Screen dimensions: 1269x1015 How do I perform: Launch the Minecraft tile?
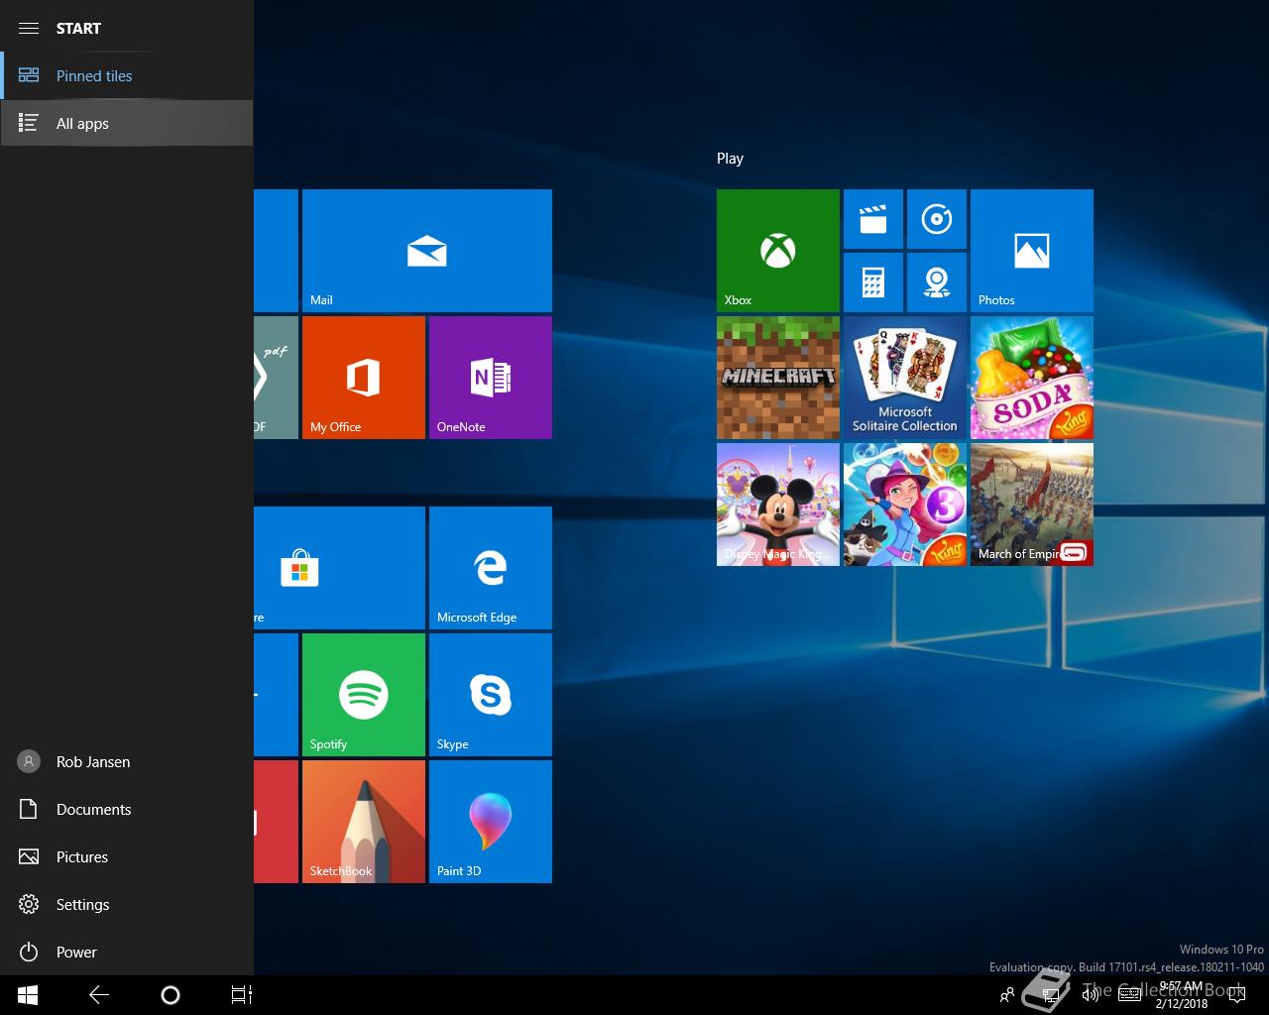pos(778,378)
